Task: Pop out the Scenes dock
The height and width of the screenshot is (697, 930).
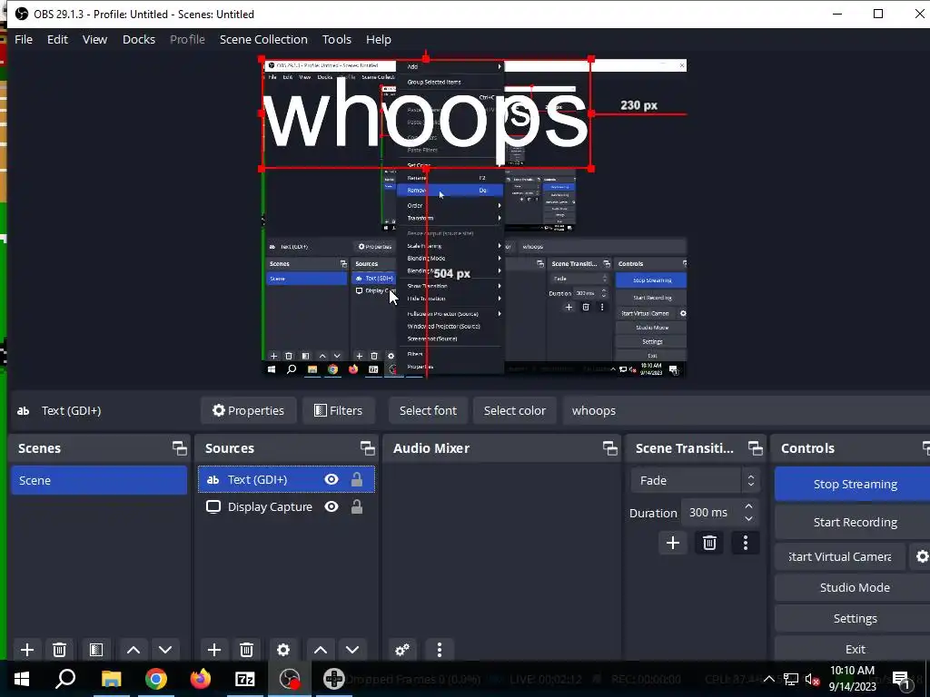Action: pyautogui.click(x=180, y=448)
